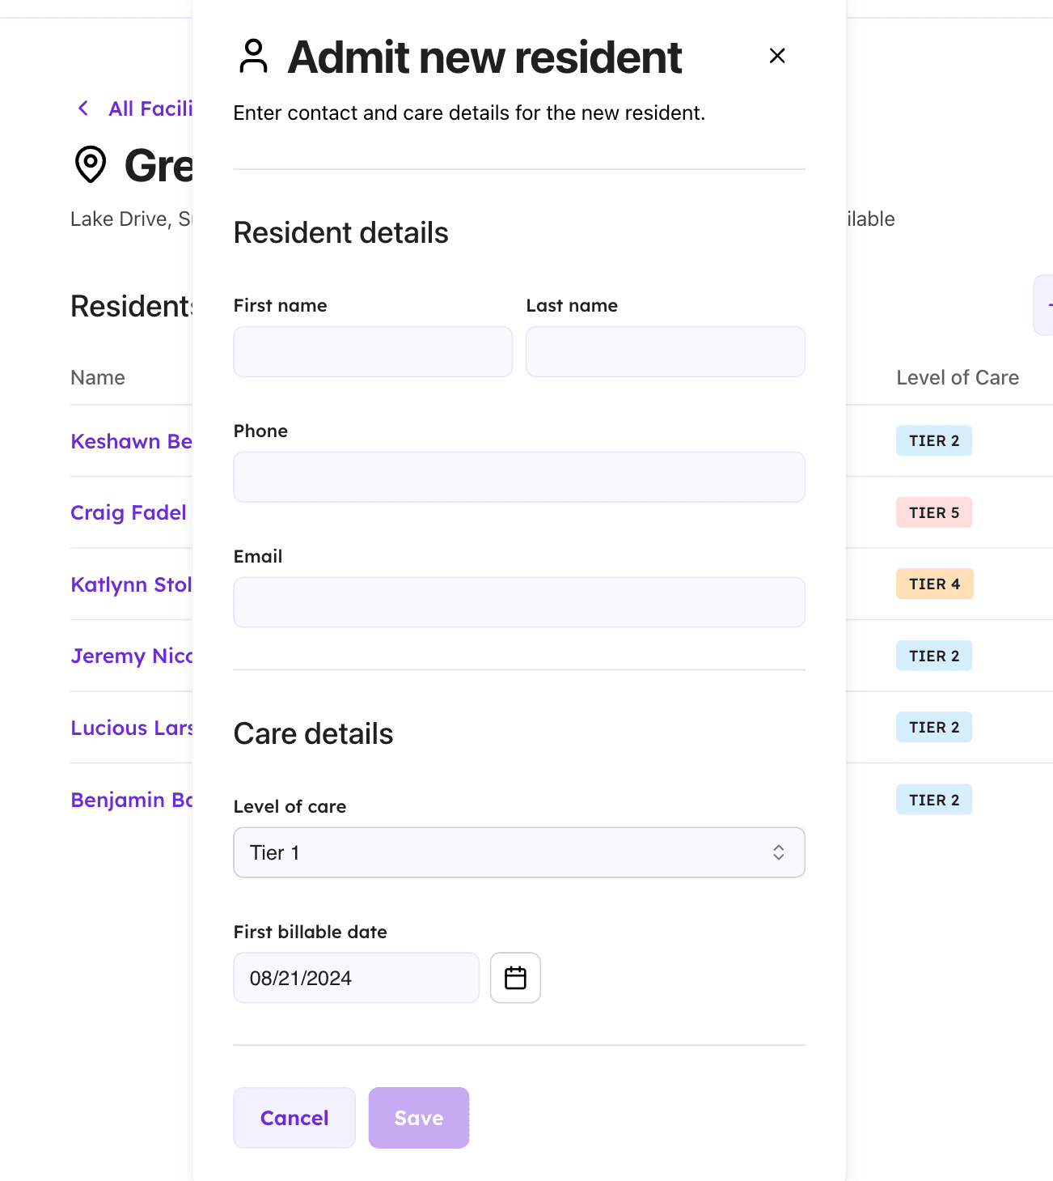The height and width of the screenshot is (1181, 1053).
Task: Click the up/down chevrons on the Tier 1 selector
Action: tap(777, 852)
